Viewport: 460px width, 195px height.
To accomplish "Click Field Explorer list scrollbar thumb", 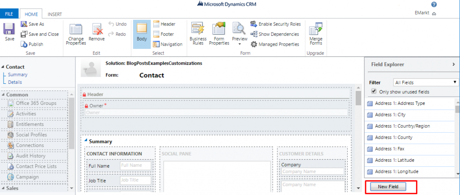I will pos(457,109).
